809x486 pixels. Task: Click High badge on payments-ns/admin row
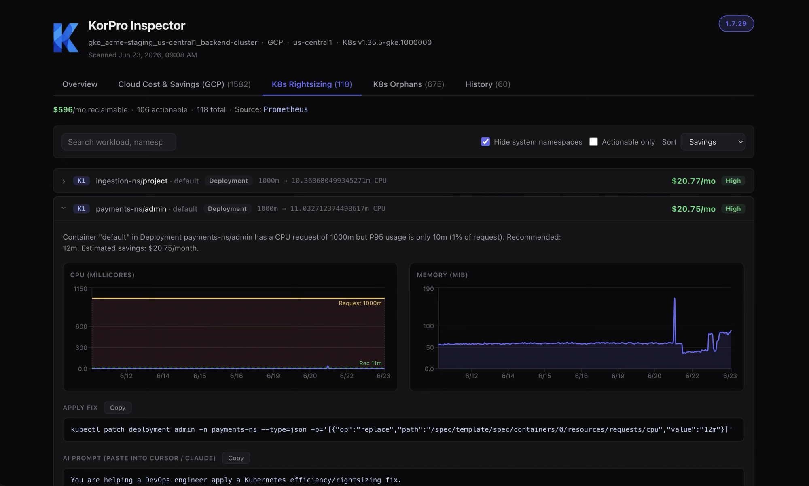click(733, 208)
